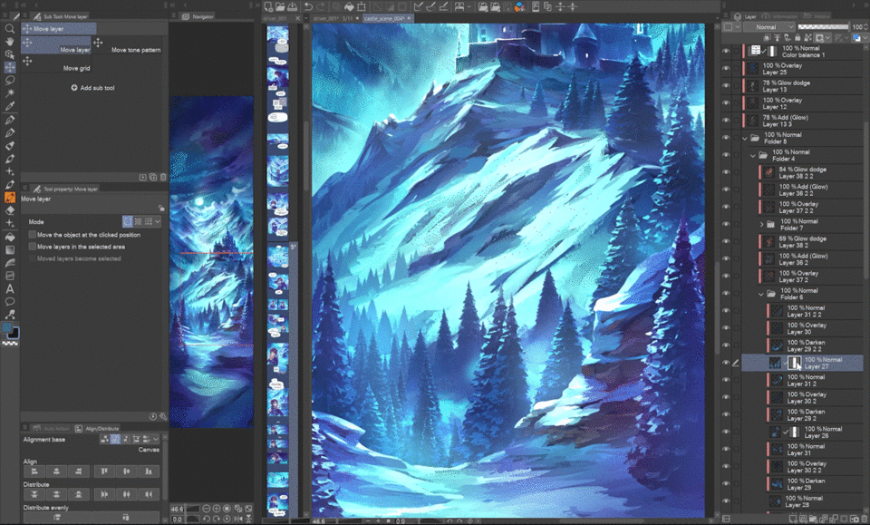Open the History panel tab
The height and width of the screenshot is (525, 870).
pos(817,16)
